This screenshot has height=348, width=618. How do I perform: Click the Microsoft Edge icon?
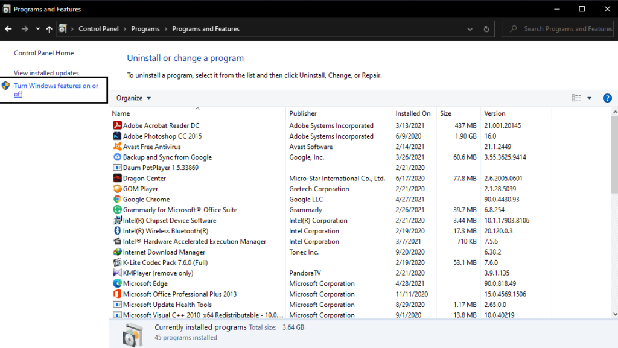(117, 283)
